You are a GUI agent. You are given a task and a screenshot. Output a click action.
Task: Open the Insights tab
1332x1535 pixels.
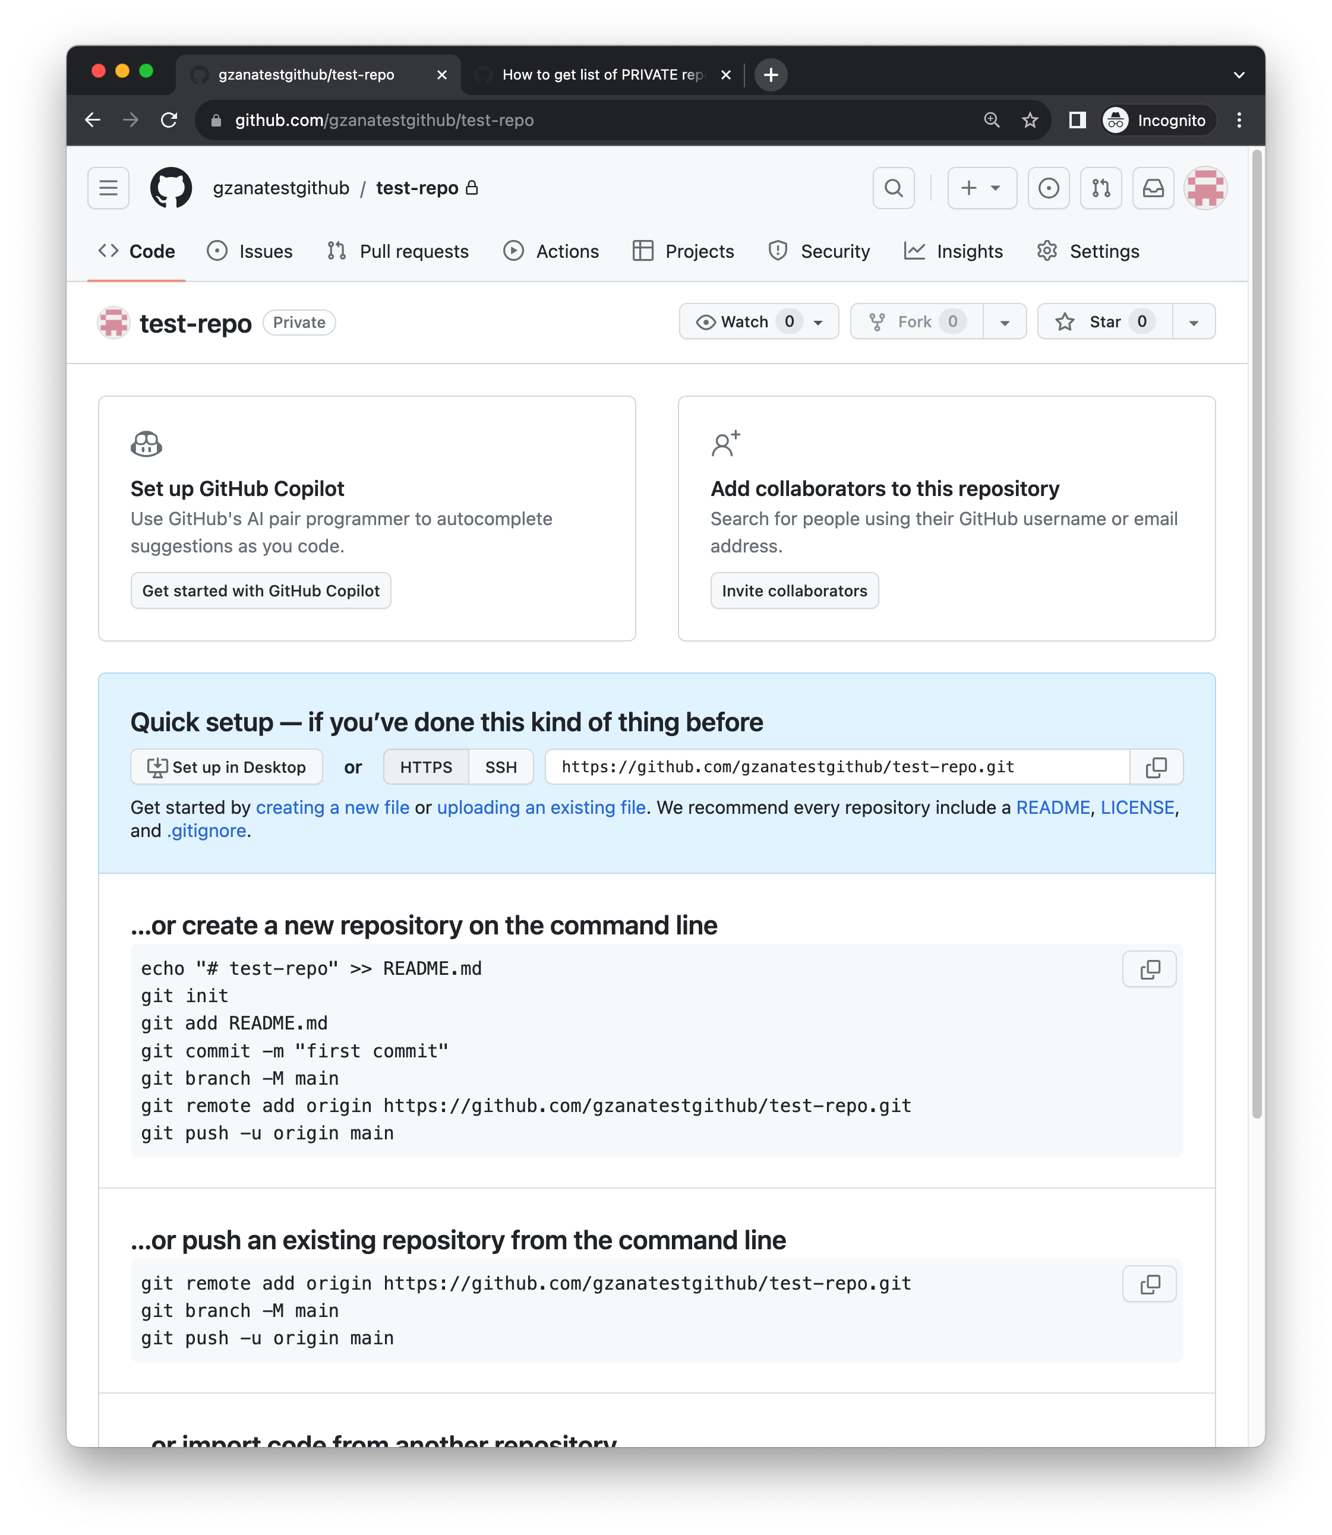coord(953,251)
